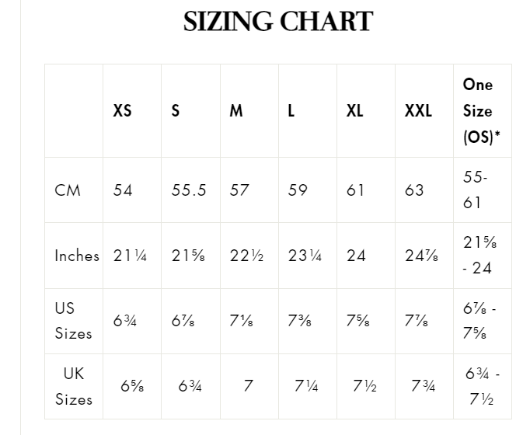Select the UK size 7¾ cell for XXL
Image resolution: width=523 pixels, height=435 pixels.
coord(423,386)
